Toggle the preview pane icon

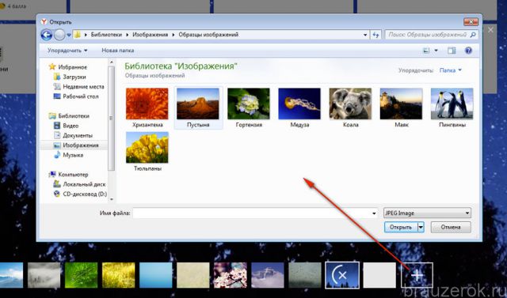point(452,51)
